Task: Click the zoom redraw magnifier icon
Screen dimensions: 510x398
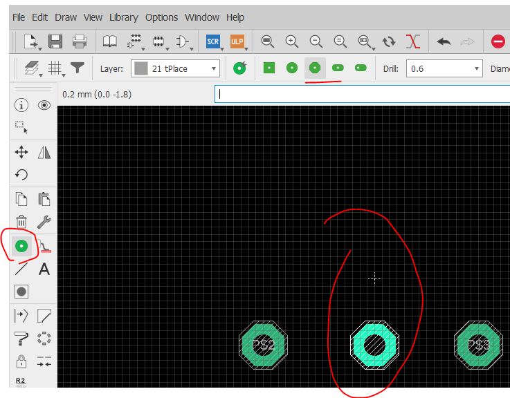Action: [340, 41]
